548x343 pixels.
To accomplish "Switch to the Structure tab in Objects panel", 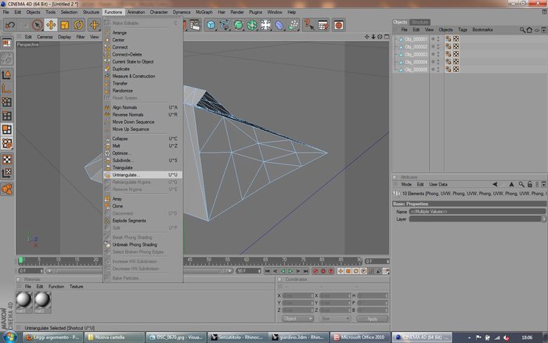I will click(420, 22).
